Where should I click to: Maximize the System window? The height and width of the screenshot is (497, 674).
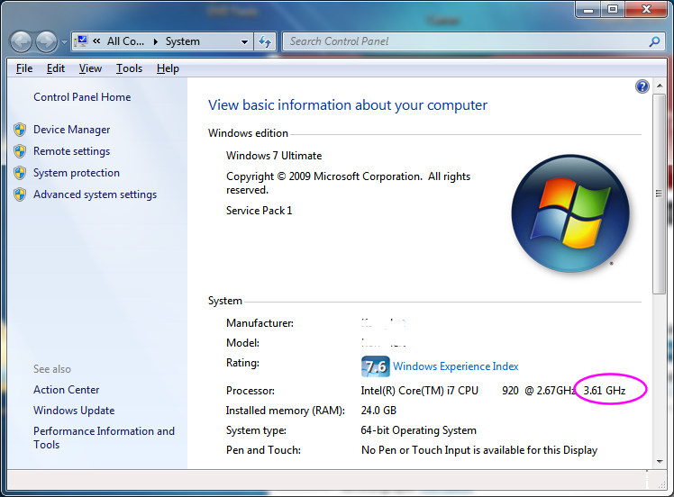pos(613,9)
